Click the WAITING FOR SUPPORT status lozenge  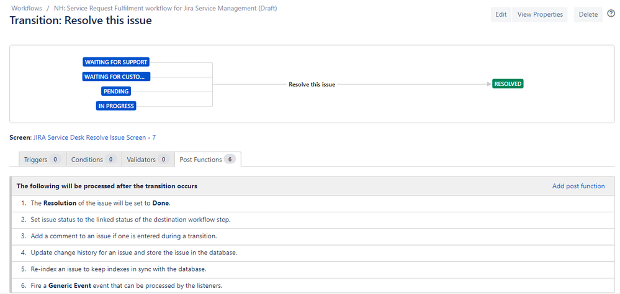click(116, 63)
